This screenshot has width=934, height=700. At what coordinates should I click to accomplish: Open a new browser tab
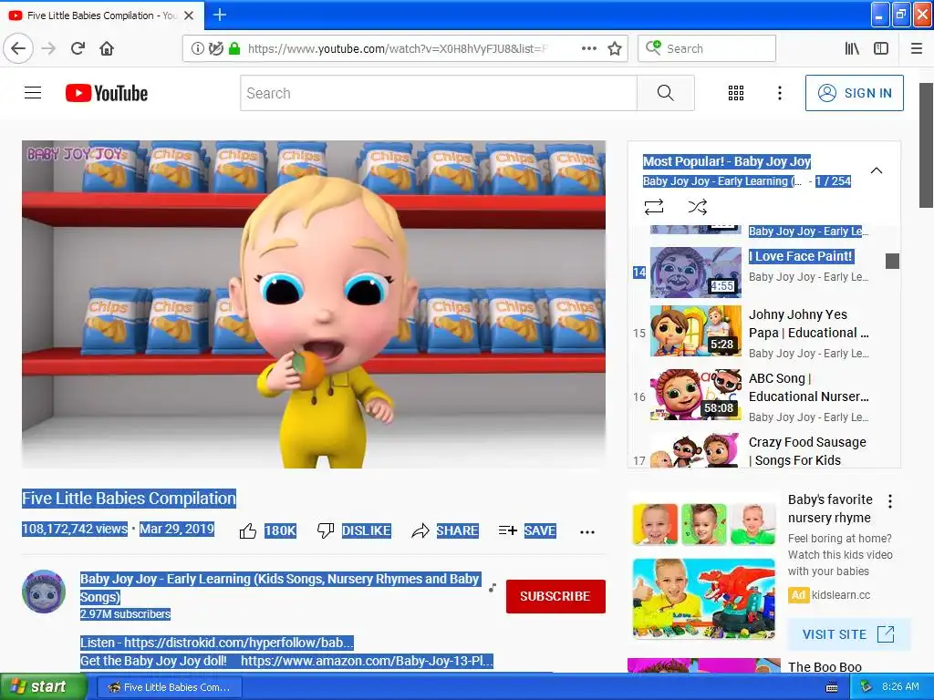click(219, 15)
